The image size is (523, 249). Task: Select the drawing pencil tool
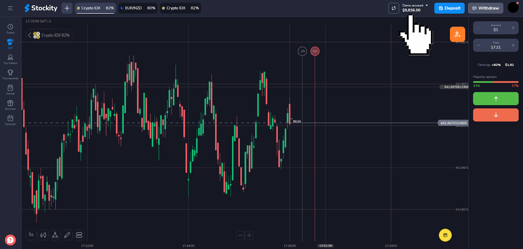[x=67, y=235]
